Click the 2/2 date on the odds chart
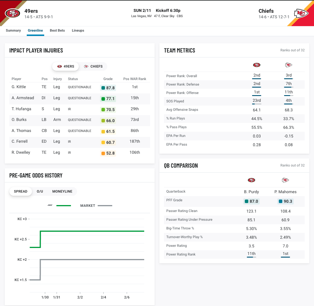Screen dimensions: 314x306 tap(80, 297)
